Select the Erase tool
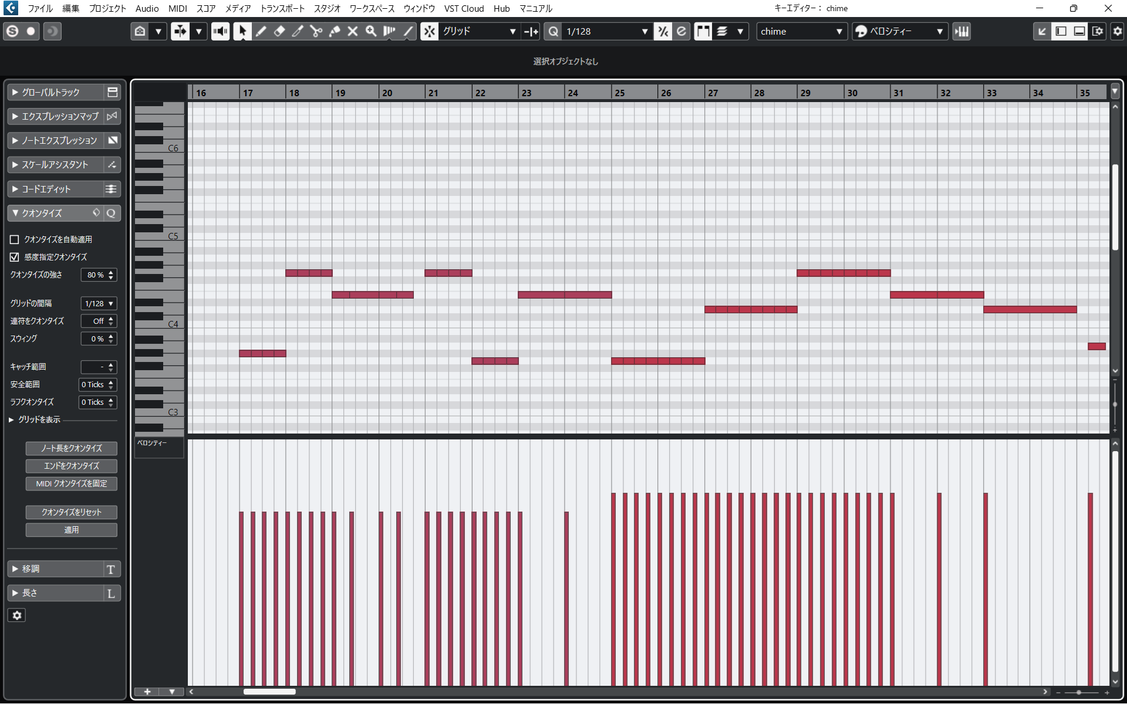The width and height of the screenshot is (1127, 704). click(x=279, y=31)
